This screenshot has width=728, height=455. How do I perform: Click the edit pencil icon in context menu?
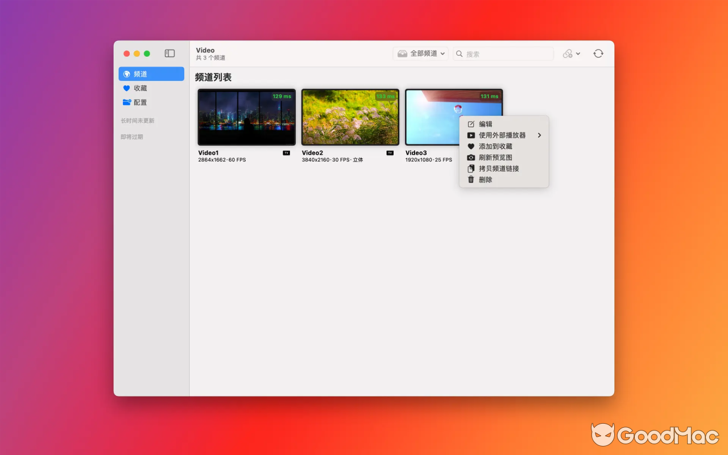(x=470, y=123)
